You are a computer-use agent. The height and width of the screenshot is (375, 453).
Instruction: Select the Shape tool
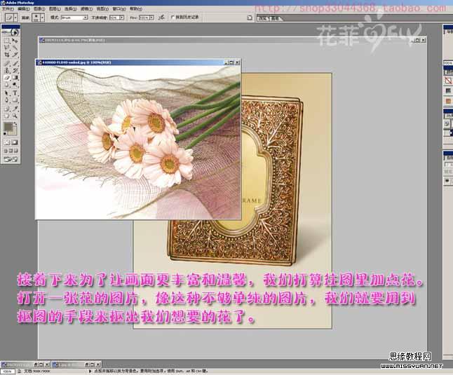[15, 100]
